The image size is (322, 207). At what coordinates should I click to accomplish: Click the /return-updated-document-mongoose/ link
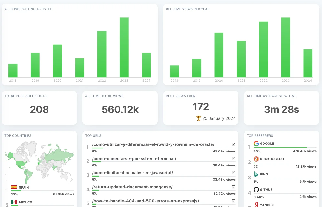[x=132, y=187]
